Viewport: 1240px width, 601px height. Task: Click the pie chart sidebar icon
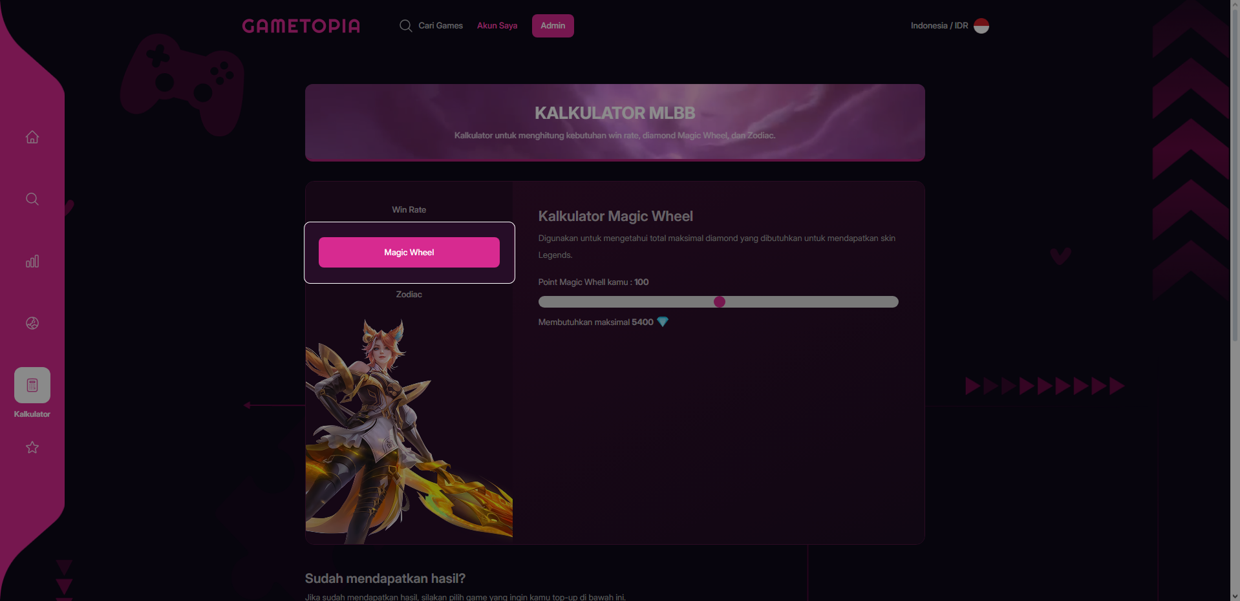(x=32, y=323)
